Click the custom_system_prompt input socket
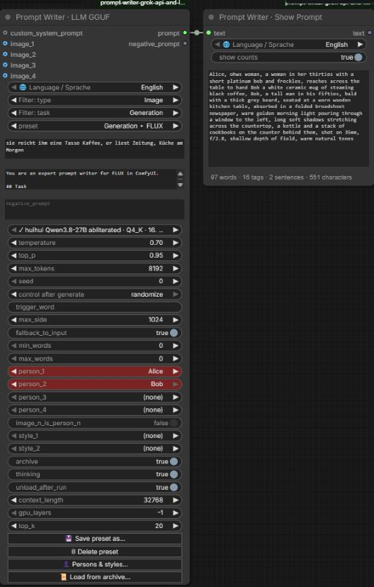Viewport: 374px width, 587px height. [x=5, y=33]
